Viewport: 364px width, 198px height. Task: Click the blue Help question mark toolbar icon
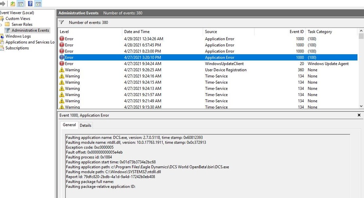[30, 4]
